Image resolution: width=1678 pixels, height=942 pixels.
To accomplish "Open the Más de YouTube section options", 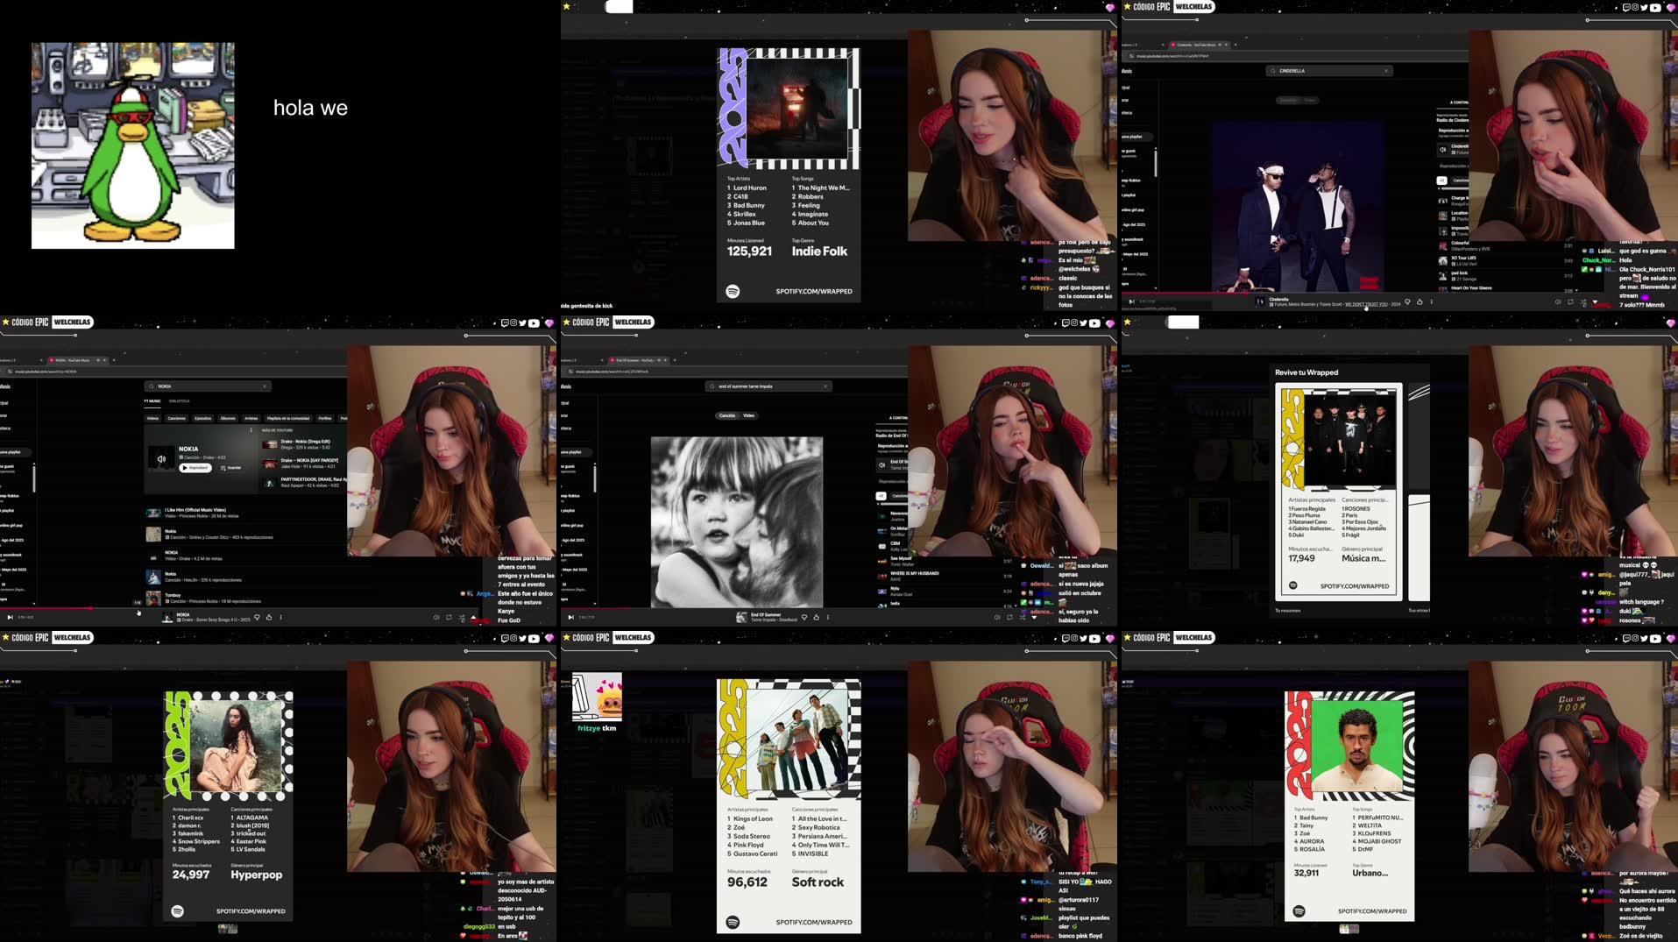I will pyautogui.click(x=277, y=429).
